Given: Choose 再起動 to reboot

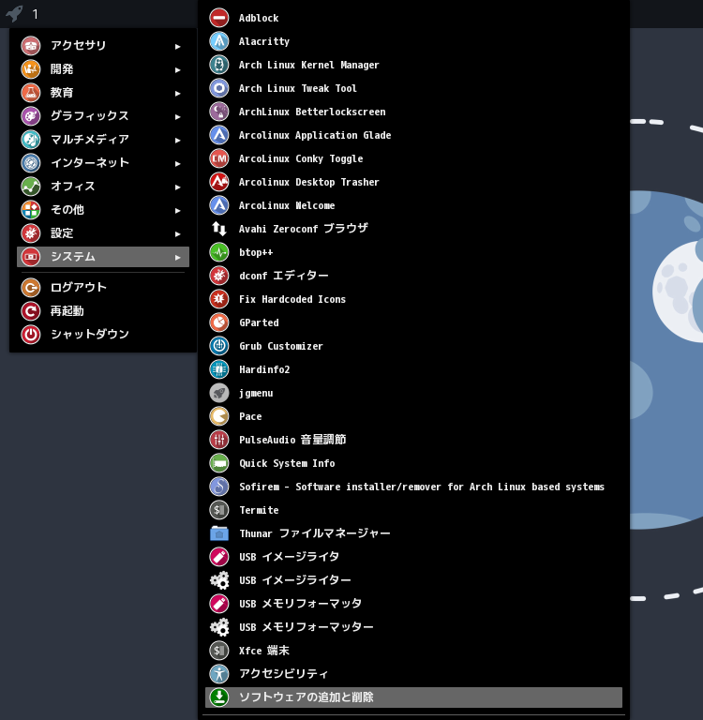Looking at the screenshot, I should tap(103, 311).
